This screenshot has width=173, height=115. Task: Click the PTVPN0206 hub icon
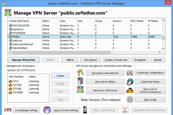click(x=10, y=33)
